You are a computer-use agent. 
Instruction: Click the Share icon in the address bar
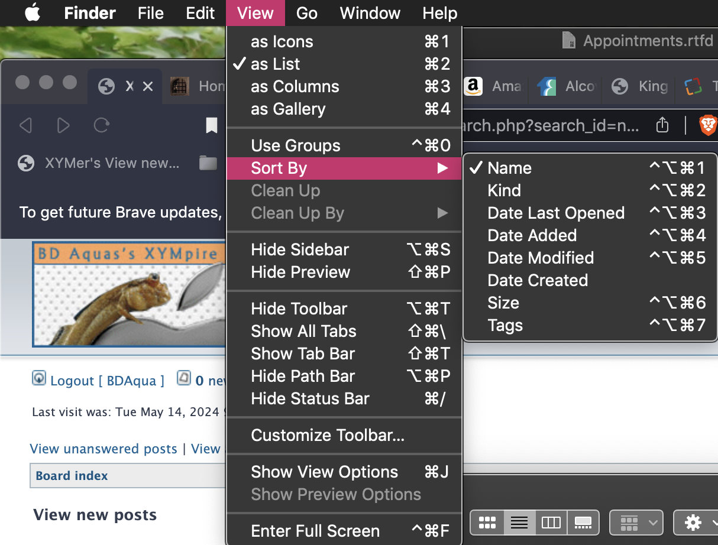click(x=662, y=125)
